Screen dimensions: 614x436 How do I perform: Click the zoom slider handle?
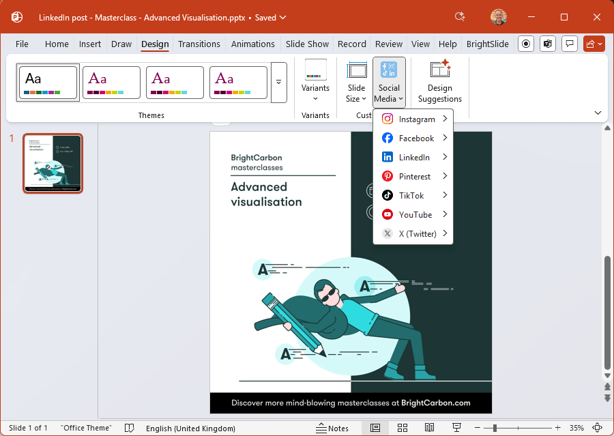[x=495, y=428]
